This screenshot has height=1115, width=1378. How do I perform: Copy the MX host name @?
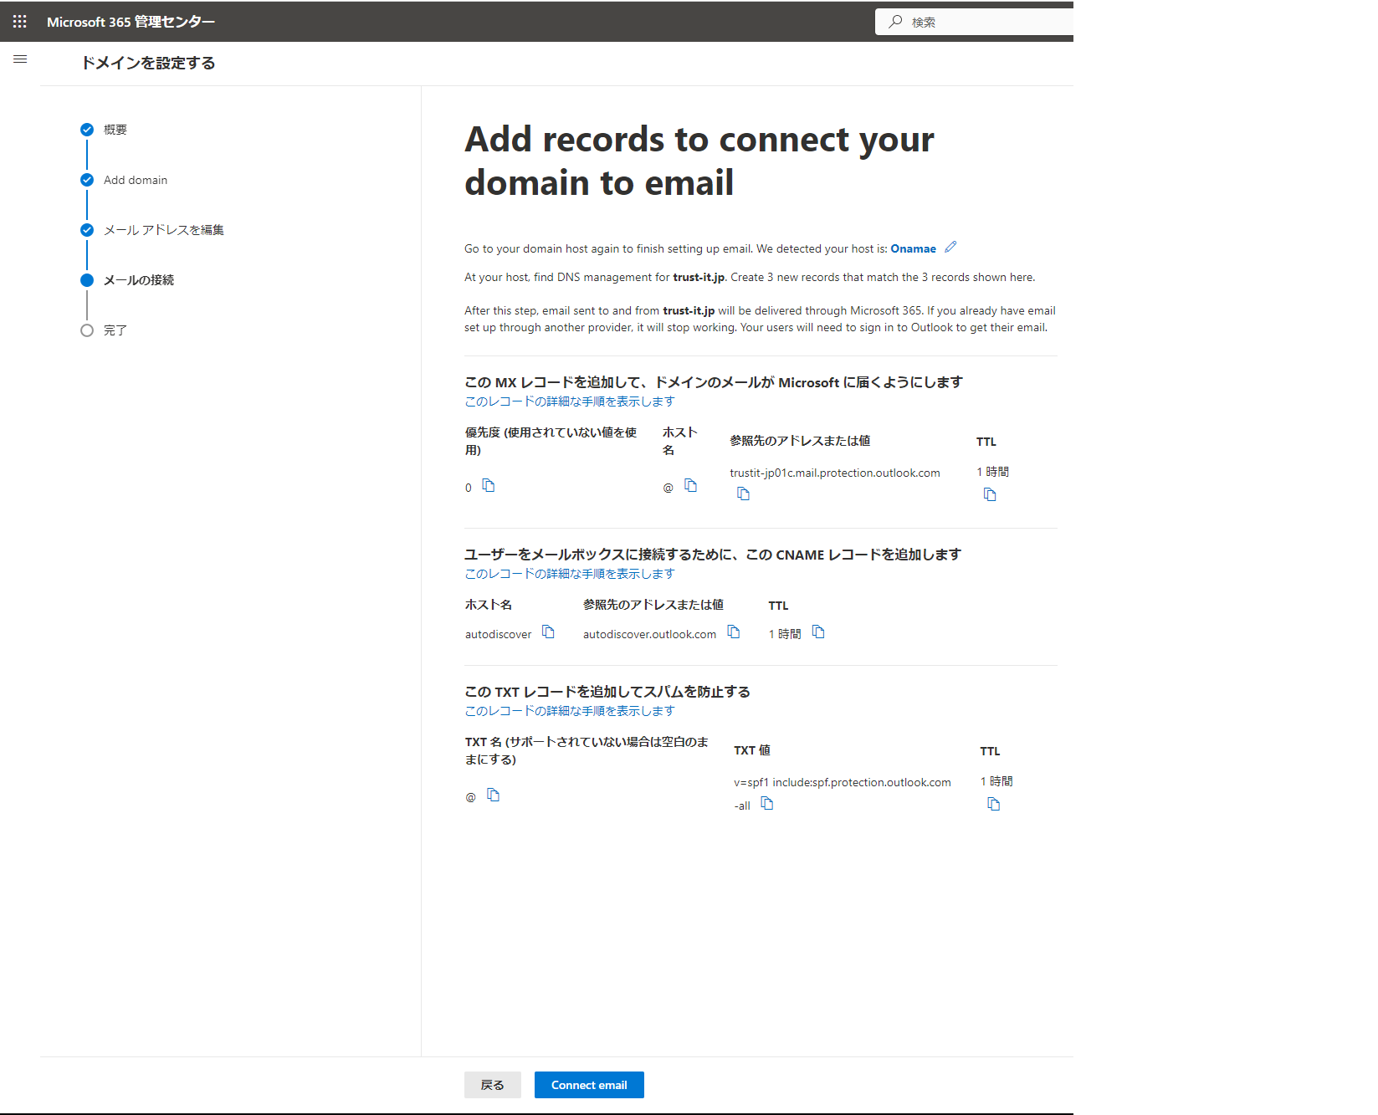click(690, 486)
